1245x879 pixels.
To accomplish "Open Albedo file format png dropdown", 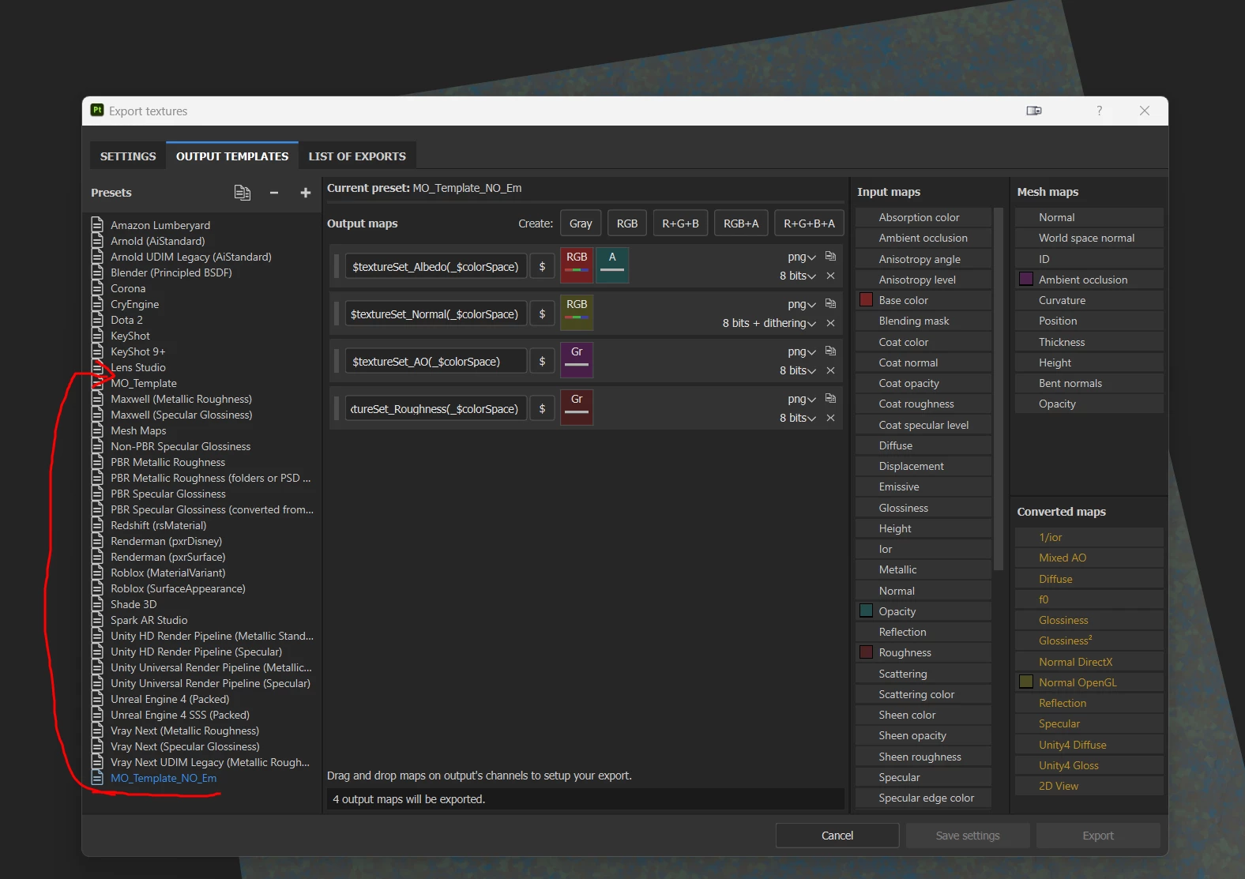I will pyautogui.click(x=802, y=257).
